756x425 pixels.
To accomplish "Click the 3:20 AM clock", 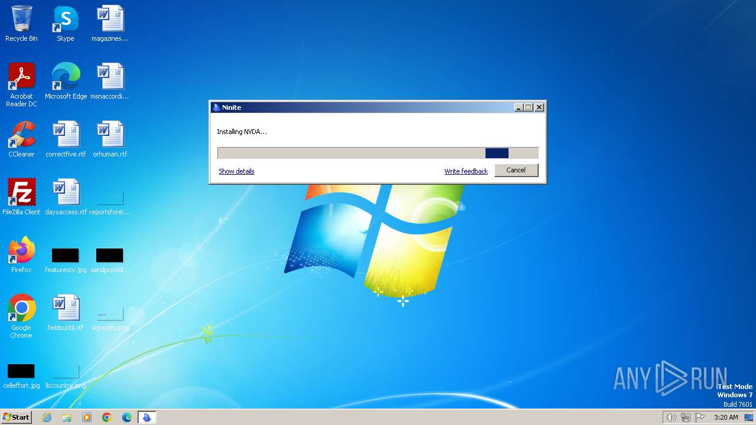I will pos(726,417).
